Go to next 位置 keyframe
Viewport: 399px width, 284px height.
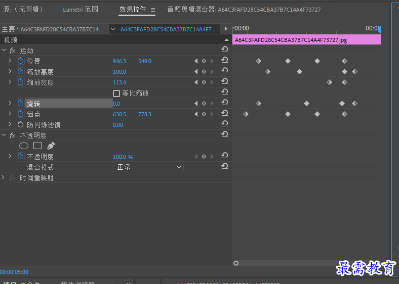coord(212,61)
